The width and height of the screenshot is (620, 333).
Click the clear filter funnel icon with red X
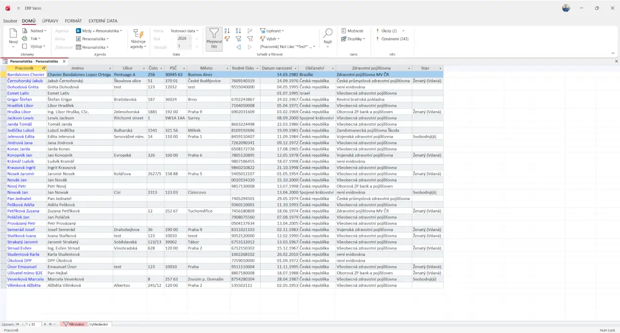[x=250, y=39]
